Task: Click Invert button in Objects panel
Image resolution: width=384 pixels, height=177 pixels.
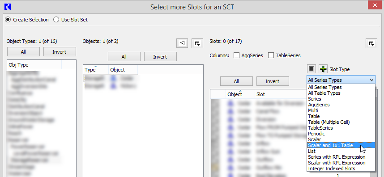Action: (160, 57)
